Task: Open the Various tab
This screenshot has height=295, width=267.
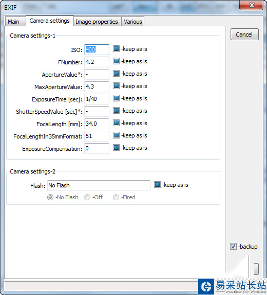Action: [x=133, y=22]
